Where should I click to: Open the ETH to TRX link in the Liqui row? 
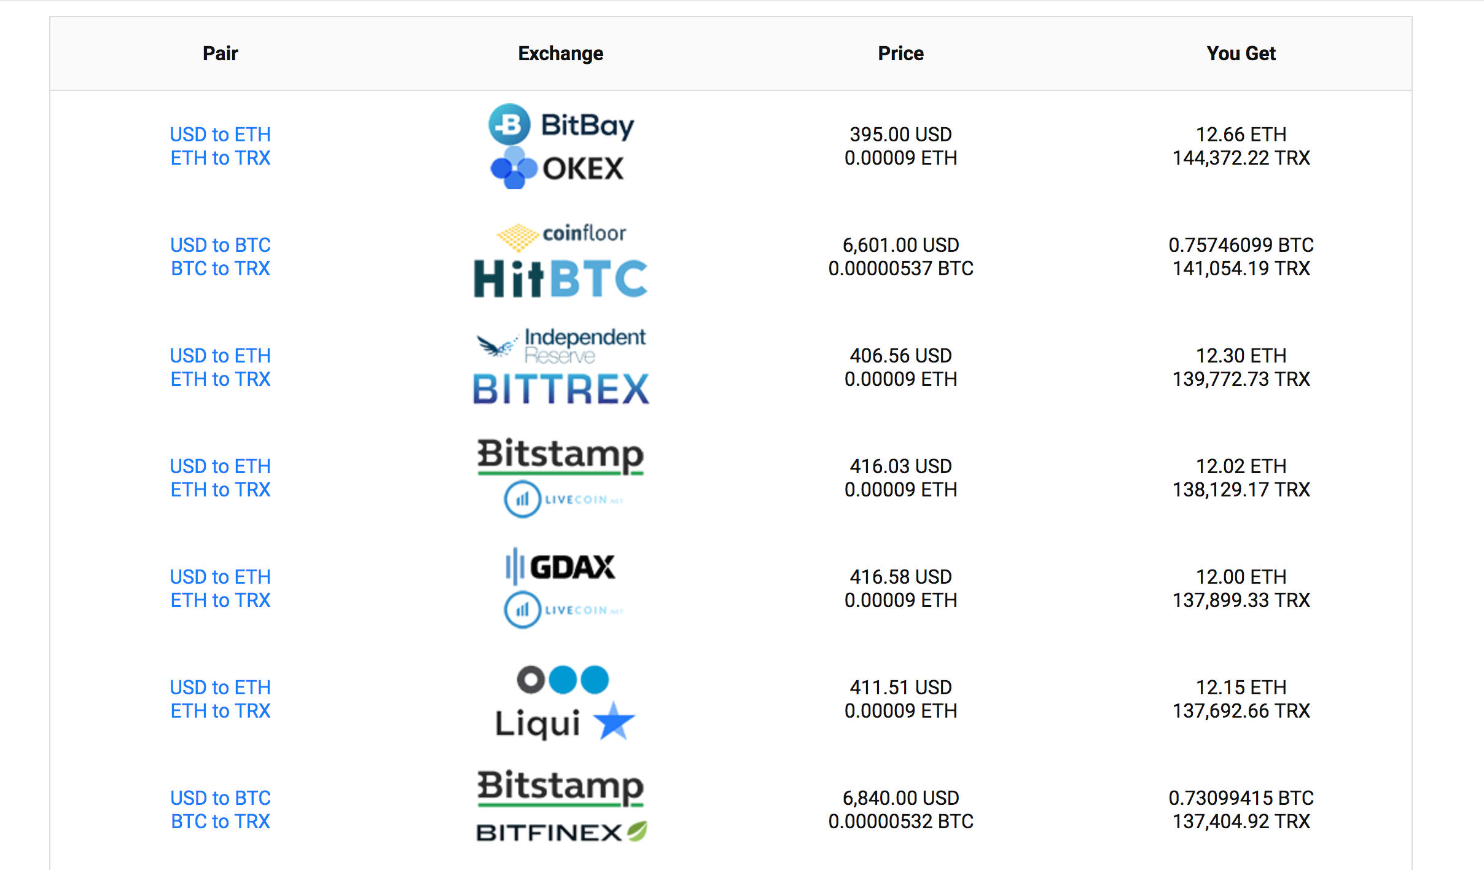(x=220, y=711)
